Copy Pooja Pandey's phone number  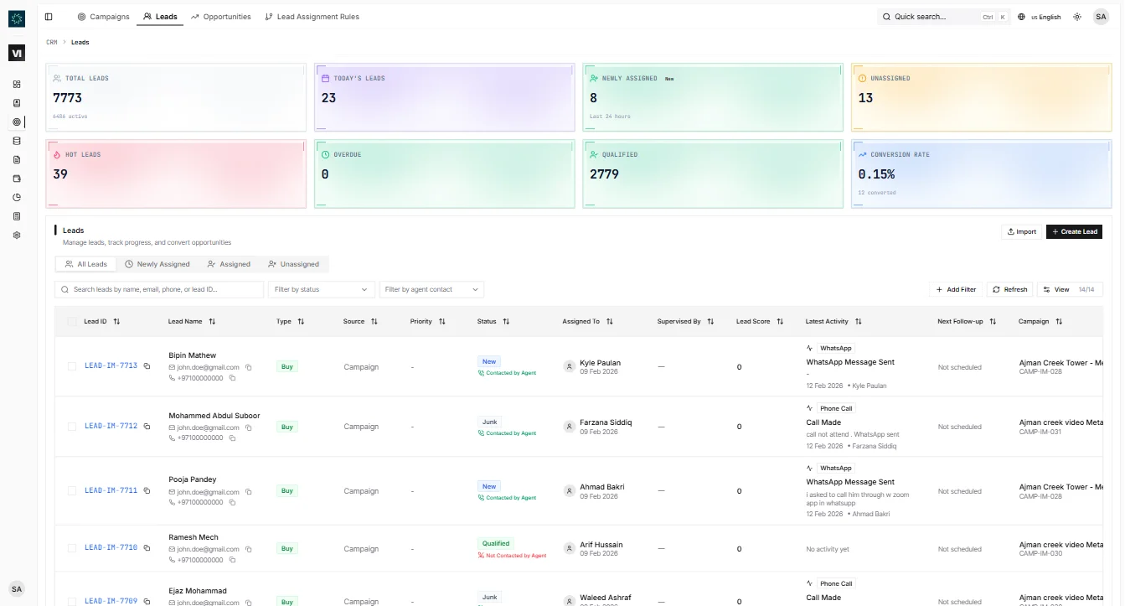tap(233, 502)
